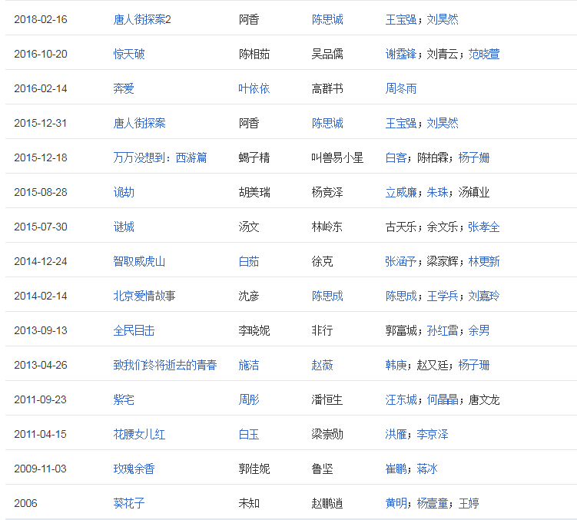Open 致我们终将逝去的青春 movie link
Viewport: 577px width, 520px height.
(x=165, y=366)
